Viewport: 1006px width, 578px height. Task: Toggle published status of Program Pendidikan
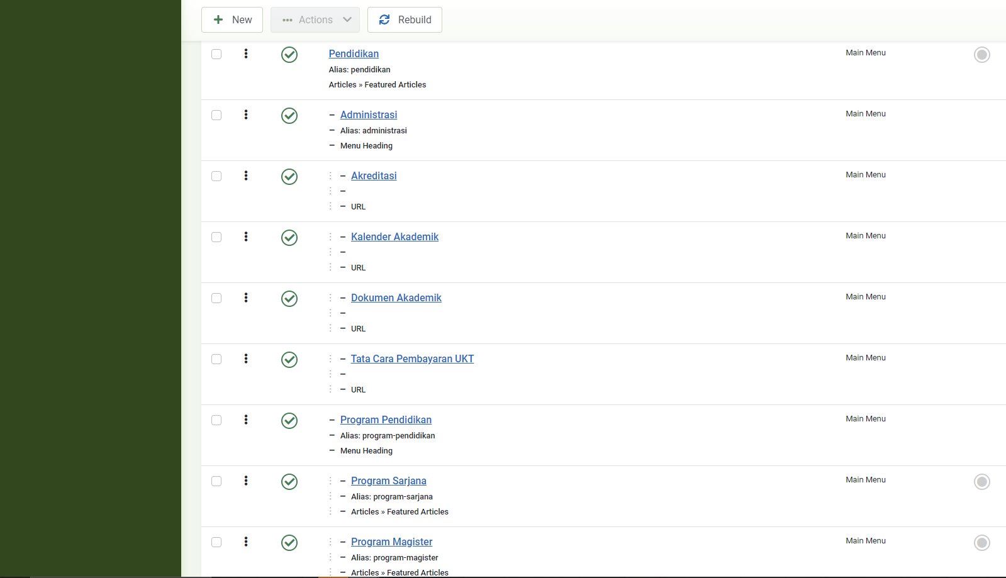point(289,421)
